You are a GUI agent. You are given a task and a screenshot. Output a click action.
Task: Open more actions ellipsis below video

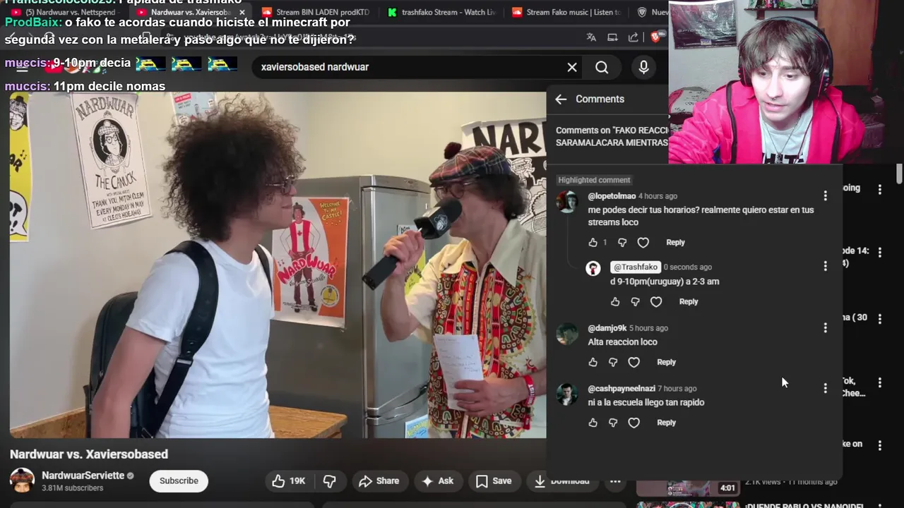pyautogui.click(x=615, y=481)
